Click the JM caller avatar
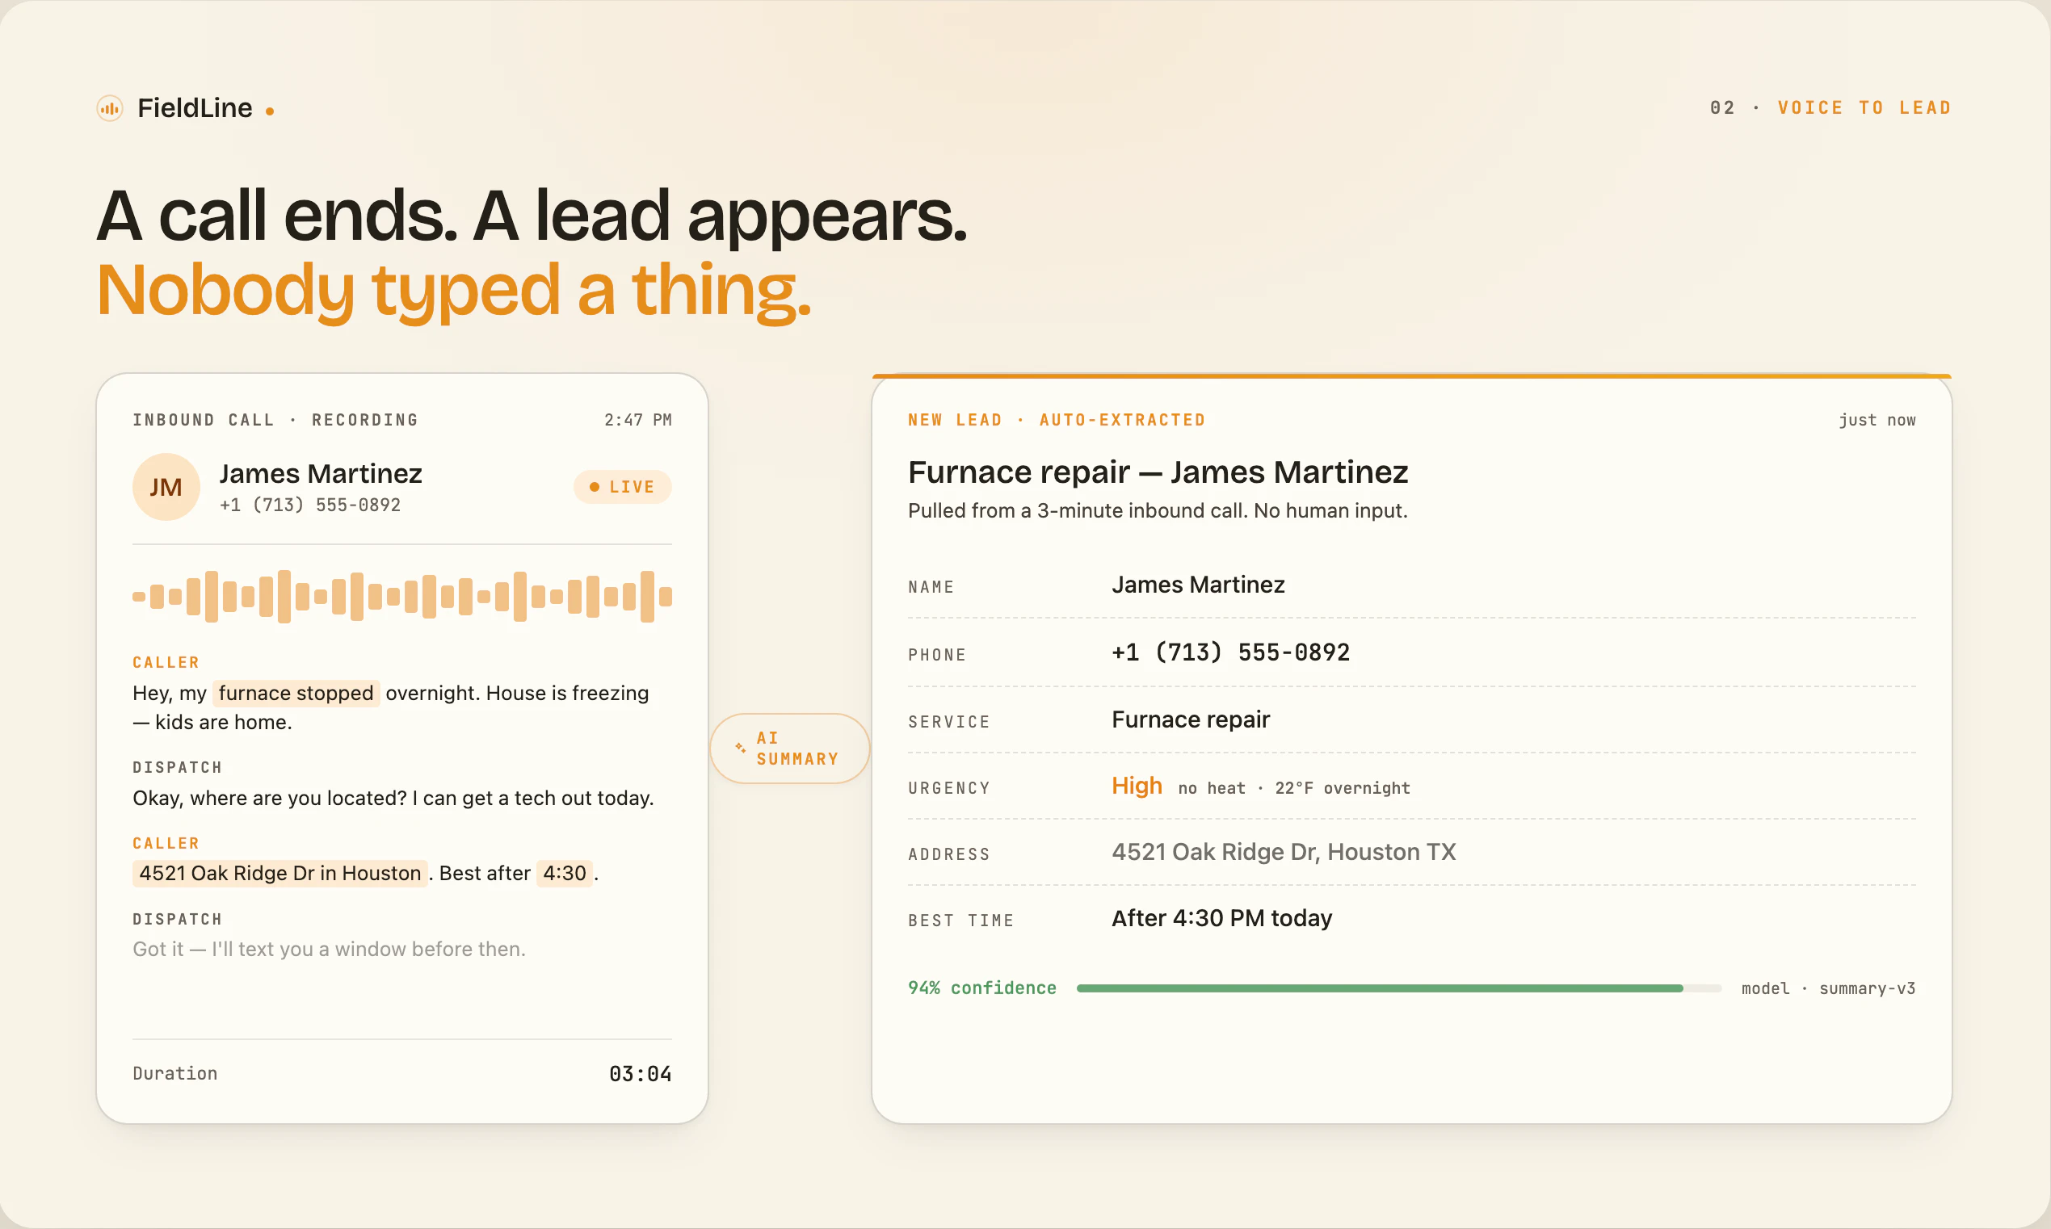This screenshot has width=2051, height=1229. [166, 487]
